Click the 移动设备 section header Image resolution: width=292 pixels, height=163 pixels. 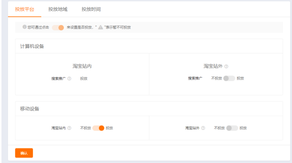pos(30,108)
